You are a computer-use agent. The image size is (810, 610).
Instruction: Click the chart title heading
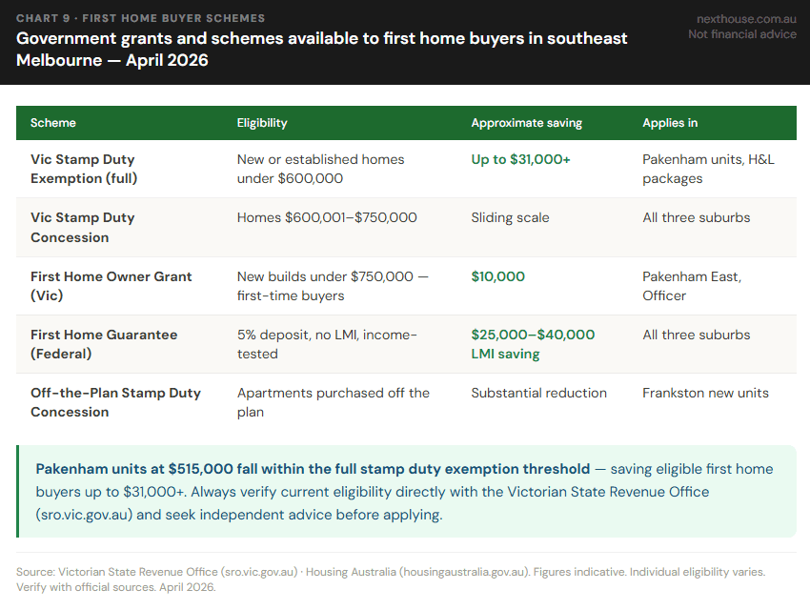point(322,49)
